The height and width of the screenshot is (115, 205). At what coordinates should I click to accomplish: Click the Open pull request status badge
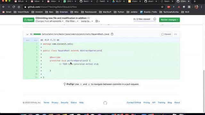(29, 20)
